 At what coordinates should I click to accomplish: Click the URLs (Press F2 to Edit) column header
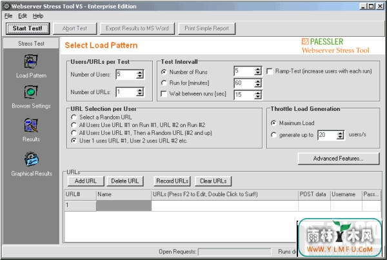tap(225, 195)
